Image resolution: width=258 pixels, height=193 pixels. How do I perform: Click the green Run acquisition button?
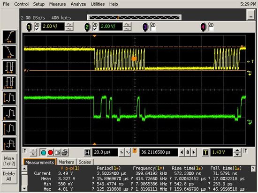click(x=43, y=153)
